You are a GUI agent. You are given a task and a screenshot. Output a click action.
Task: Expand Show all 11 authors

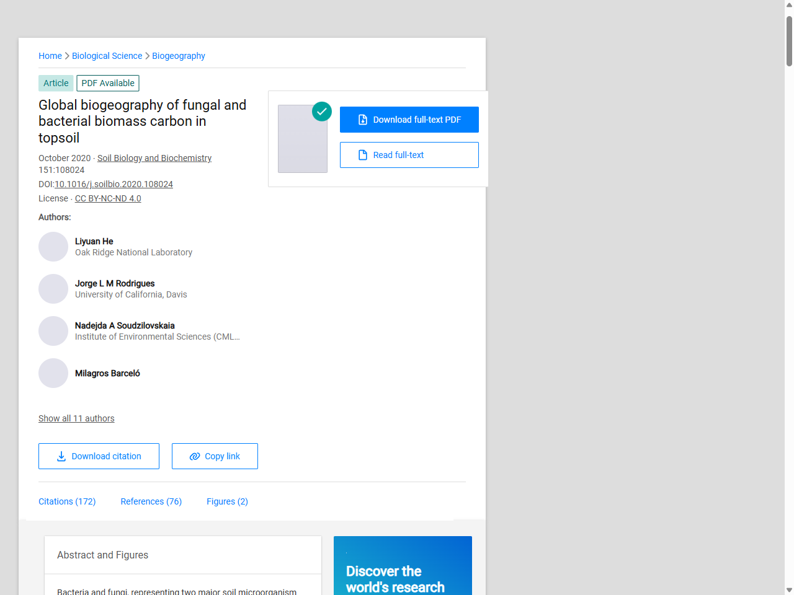[x=76, y=418]
